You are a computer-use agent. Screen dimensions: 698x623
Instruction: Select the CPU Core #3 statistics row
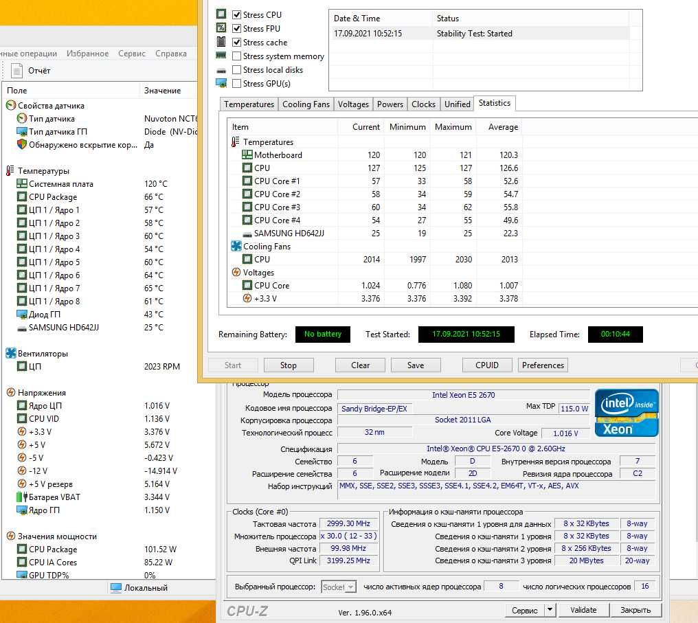coord(375,207)
